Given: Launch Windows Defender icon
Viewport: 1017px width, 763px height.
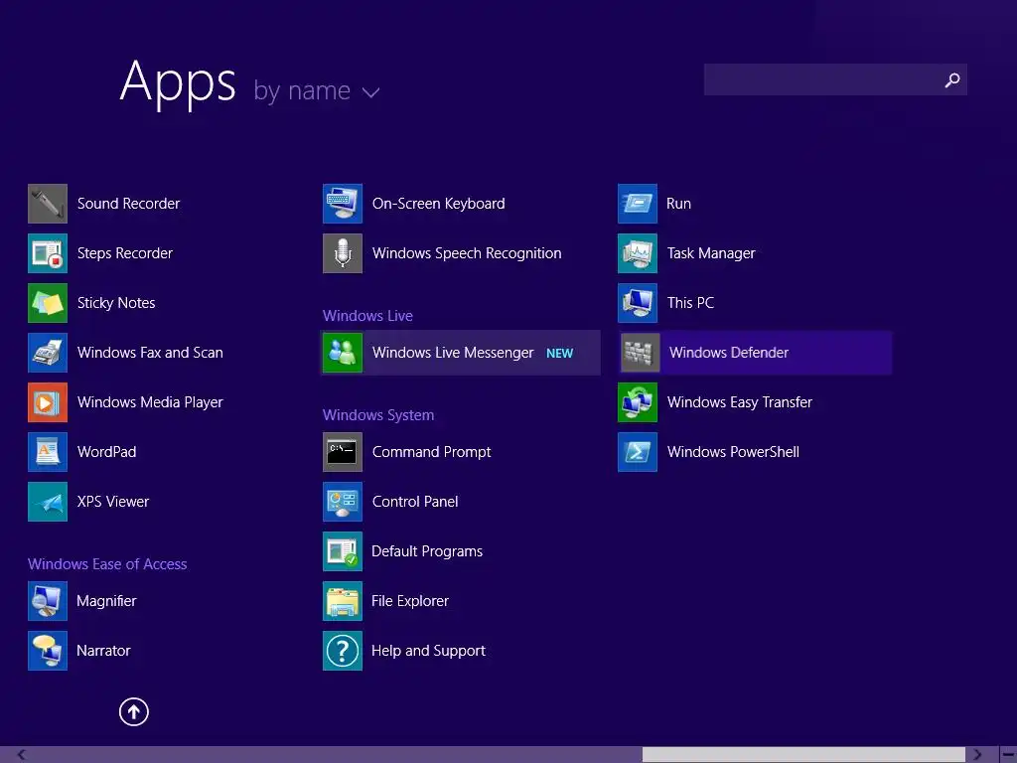Looking at the screenshot, I should pyautogui.click(x=641, y=353).
